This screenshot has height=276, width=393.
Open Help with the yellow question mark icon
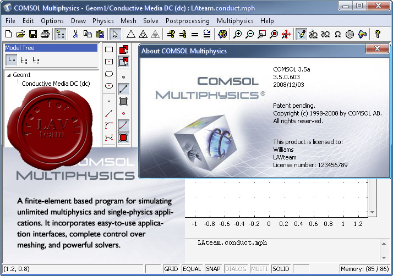point(377,34)
